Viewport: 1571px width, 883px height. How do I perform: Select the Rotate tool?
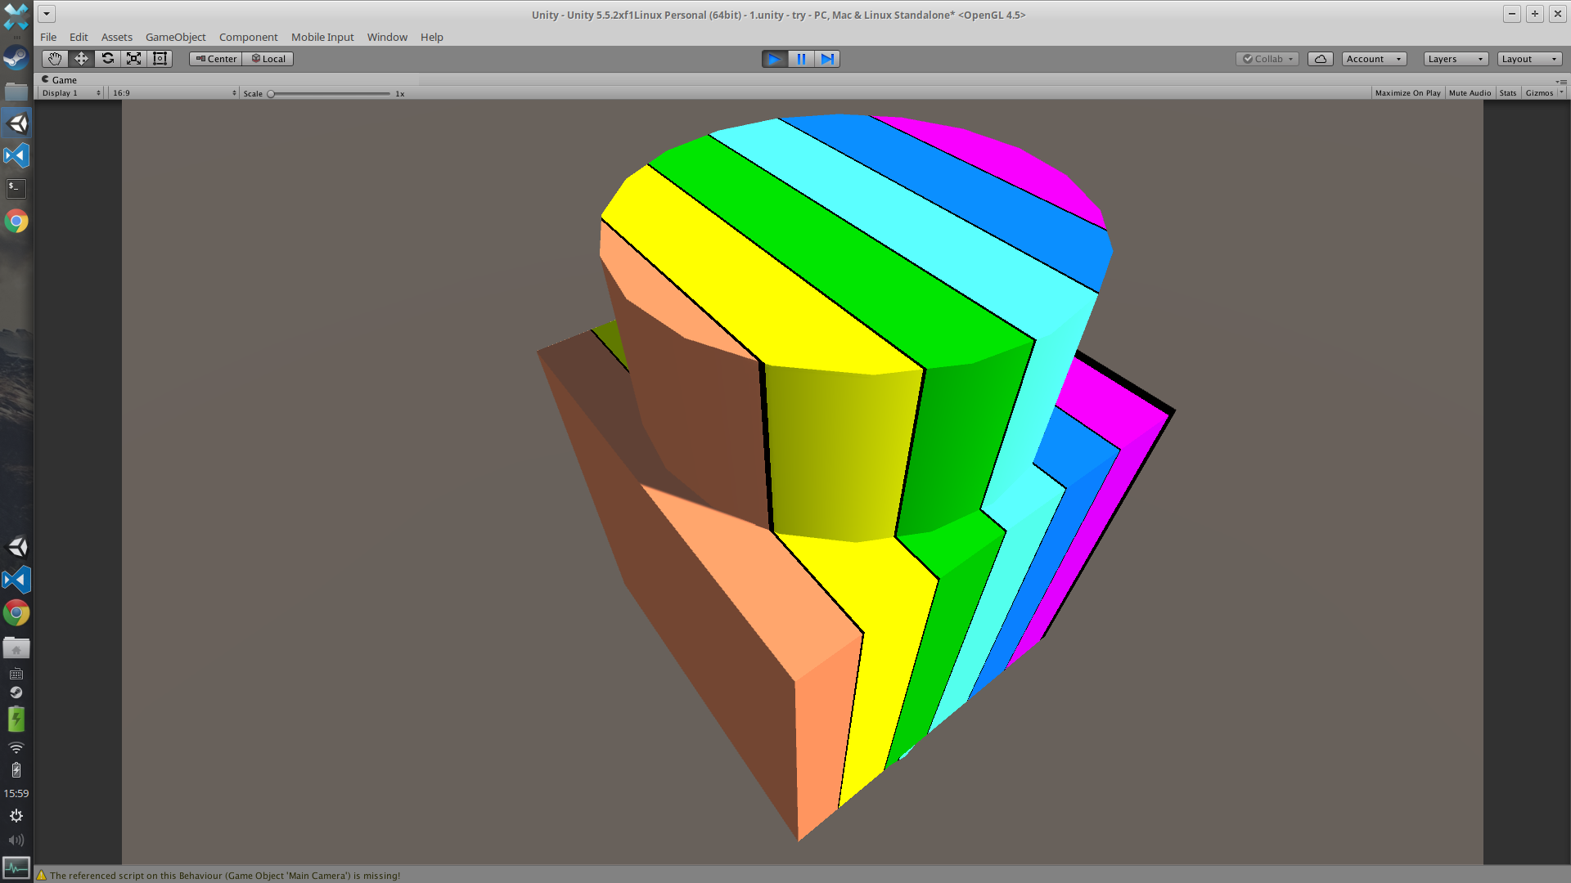(x=107, y=59)
